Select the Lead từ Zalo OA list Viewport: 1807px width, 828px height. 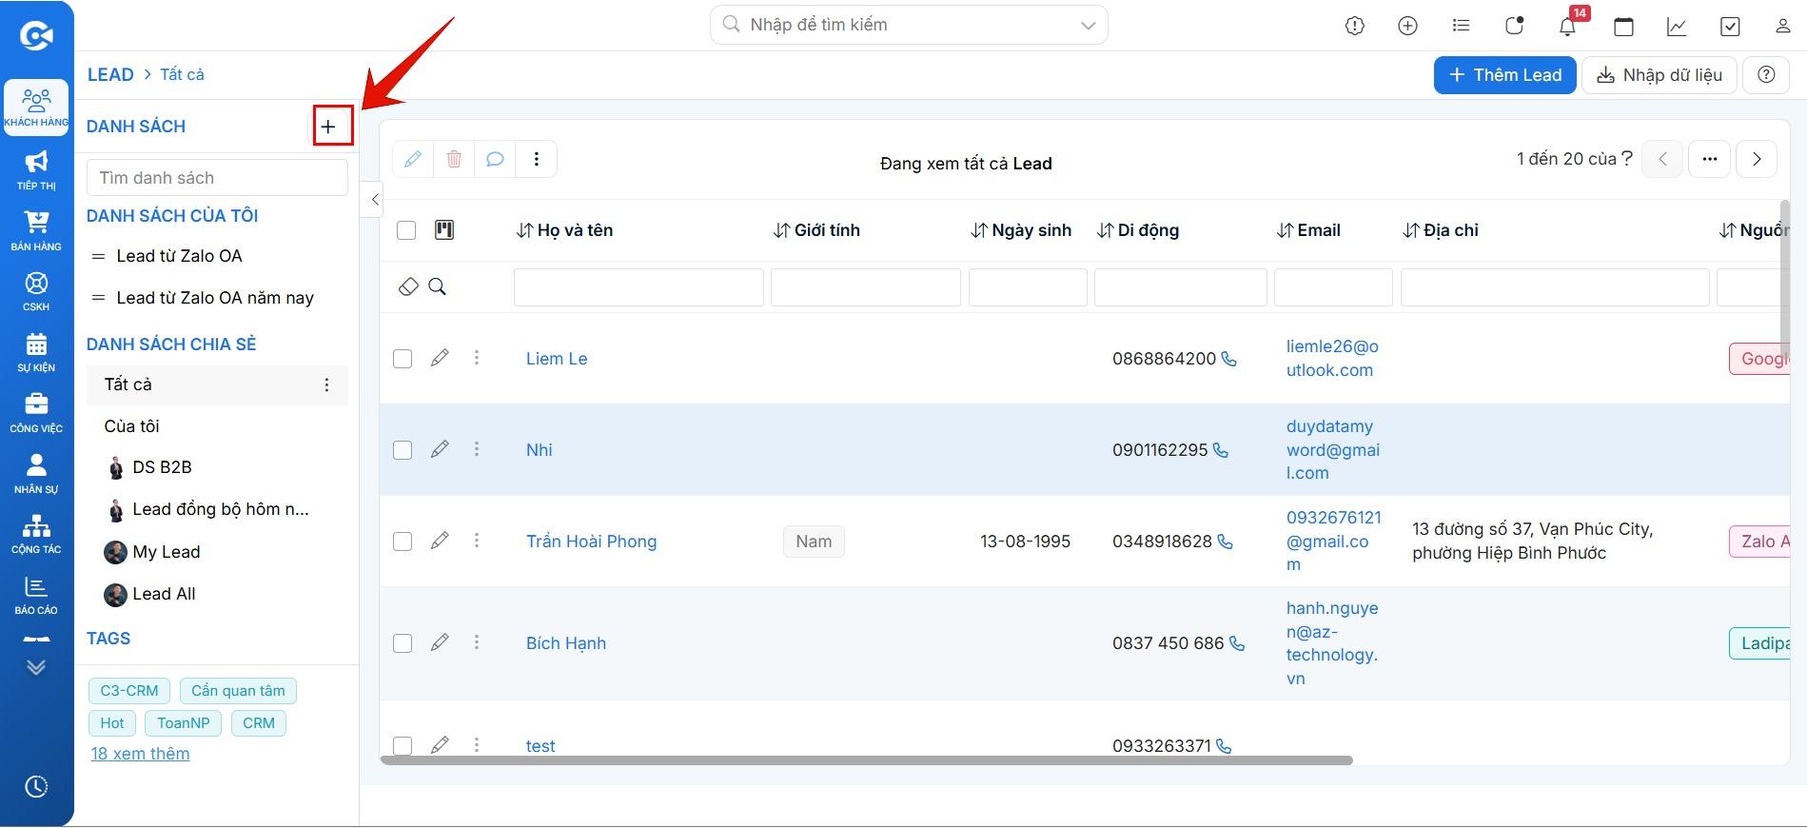click(179, 256)
